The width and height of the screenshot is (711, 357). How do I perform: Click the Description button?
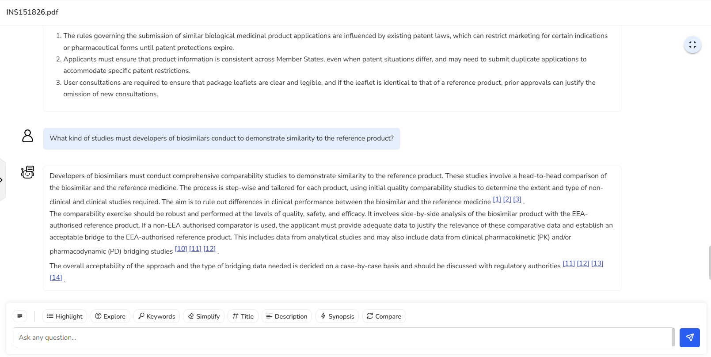tap(286, 316)
